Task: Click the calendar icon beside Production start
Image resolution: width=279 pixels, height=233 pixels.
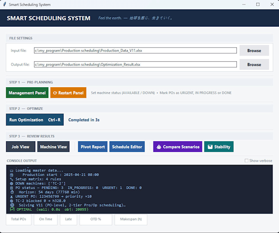Action: coord(11,175)
